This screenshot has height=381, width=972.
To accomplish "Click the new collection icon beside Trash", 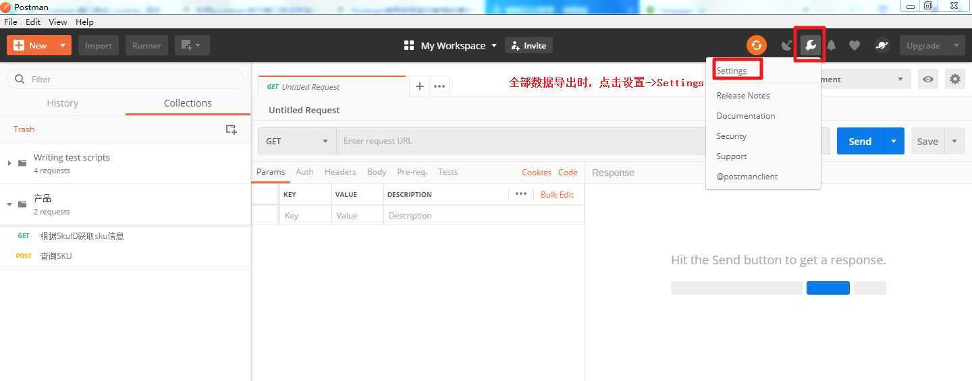I will (x=231, y=129).
